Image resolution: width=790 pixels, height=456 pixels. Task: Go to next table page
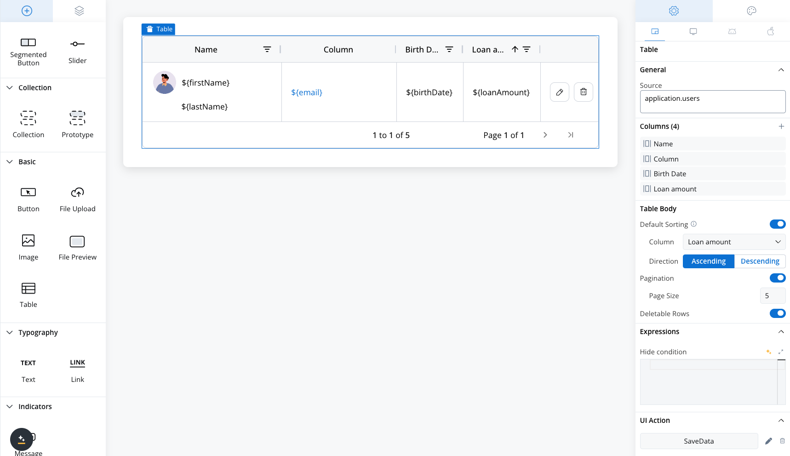click(x=545, y=135)
